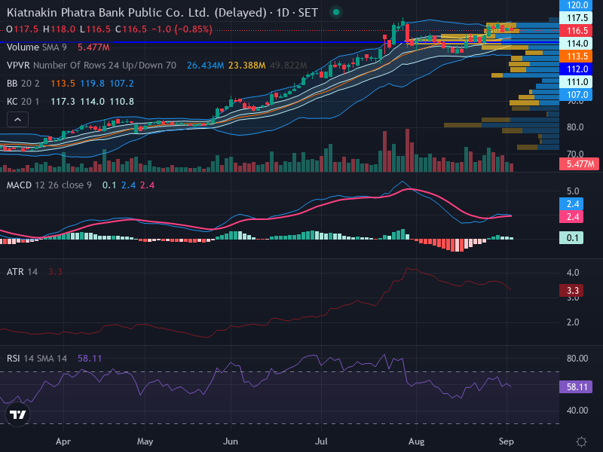
Task: Select the Kiatnakin Phatra Bank symbol title
Action: coord(162,13)
